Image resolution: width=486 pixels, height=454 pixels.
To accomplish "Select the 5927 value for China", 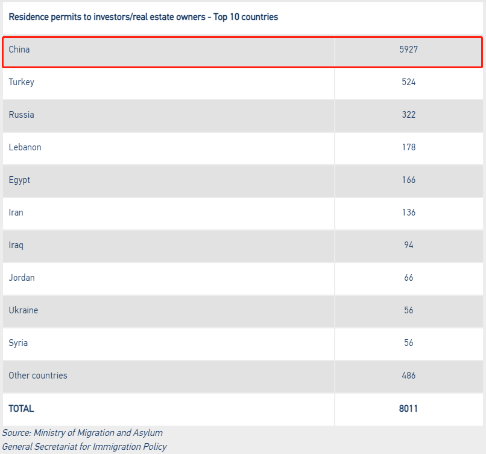I will tap(408, 50).
